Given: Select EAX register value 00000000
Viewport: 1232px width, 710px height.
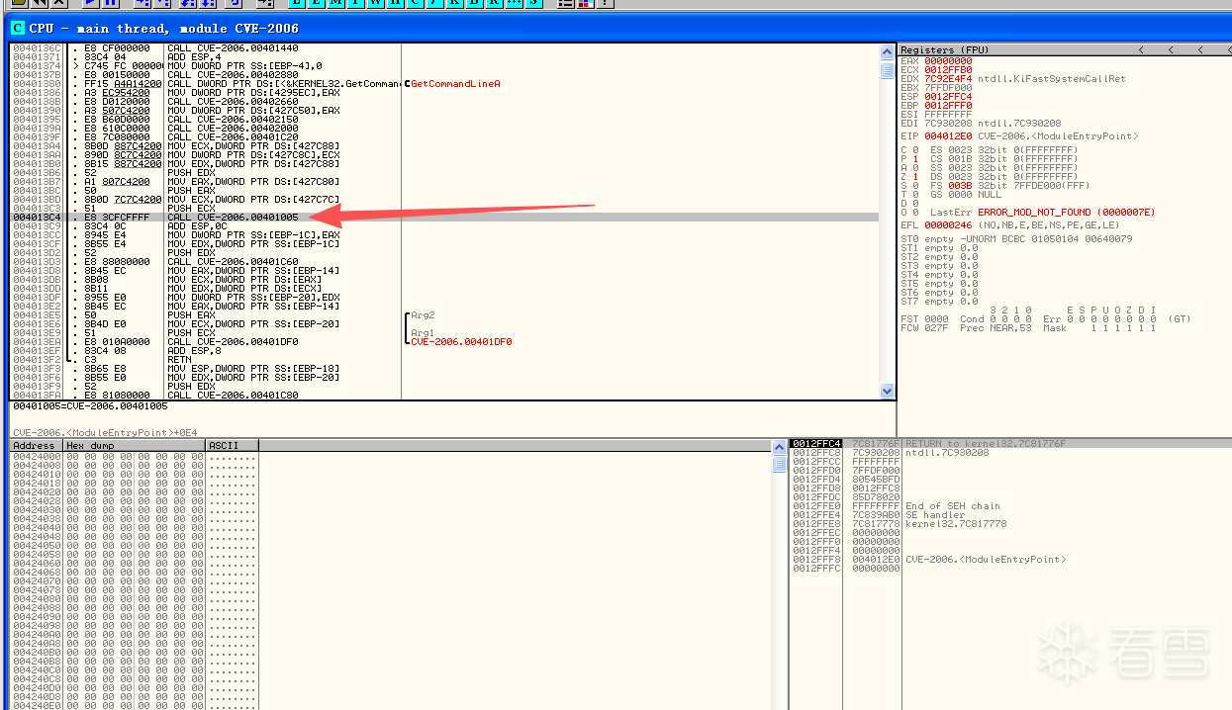Looking at the screenshot, I should 948,61.
